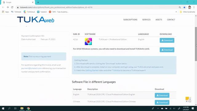Open the CONTACT menu

coord(171,20)
